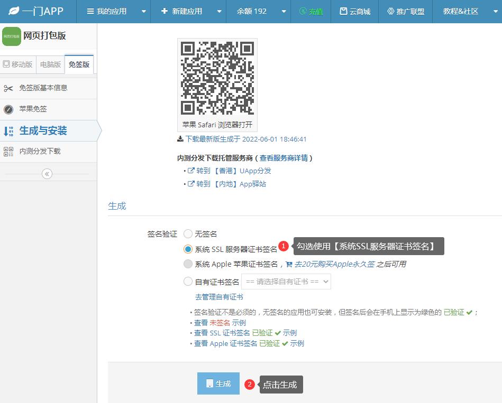502x403 pixels.
Task: Select 系统 SSL 服务器证书签名 radio
Action: (x=188, y=249)
